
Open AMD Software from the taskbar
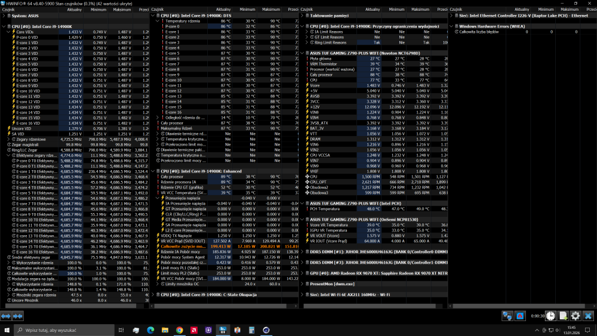[x=194, y=330]
